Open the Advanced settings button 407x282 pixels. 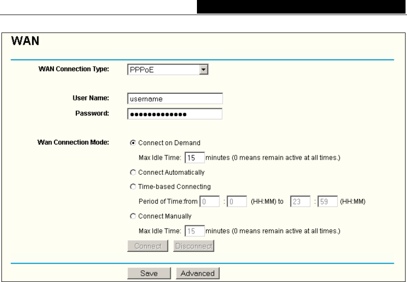pos(198,273)
